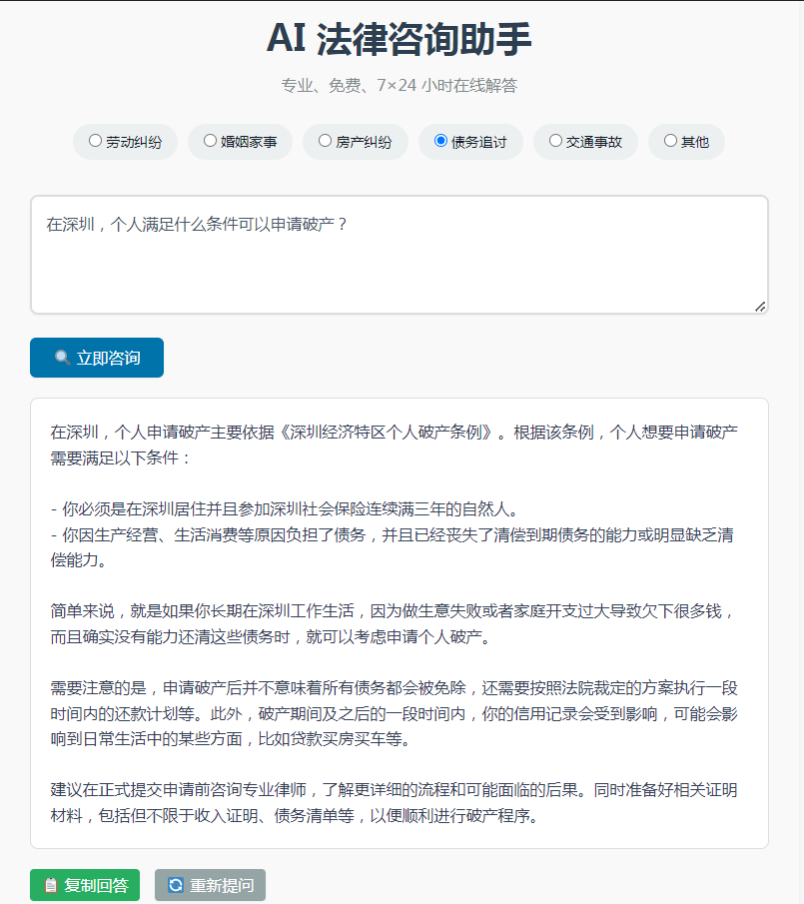
Task: Click the textarea resize handle corner
Action: click(x=760, y=307)
